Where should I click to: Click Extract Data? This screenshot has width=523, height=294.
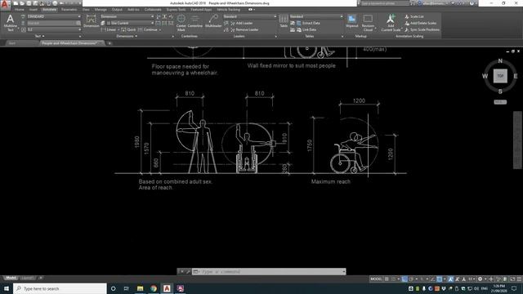click(x=308, y=23)
